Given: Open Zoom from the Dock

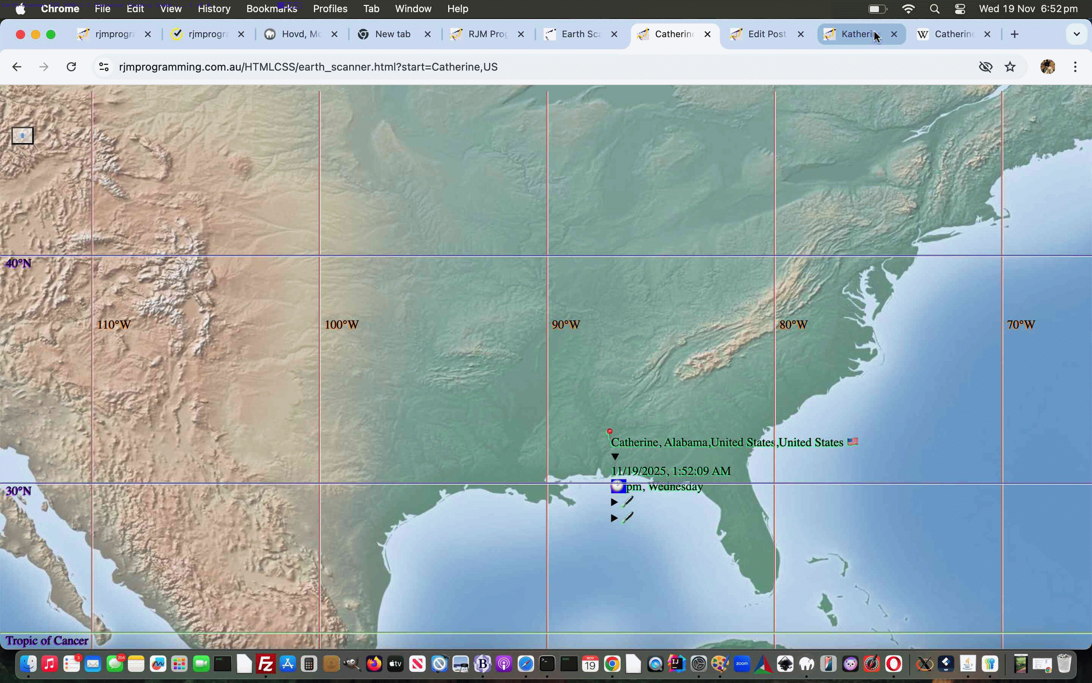Looking at the screenshot, I should (x=741, y=664).
